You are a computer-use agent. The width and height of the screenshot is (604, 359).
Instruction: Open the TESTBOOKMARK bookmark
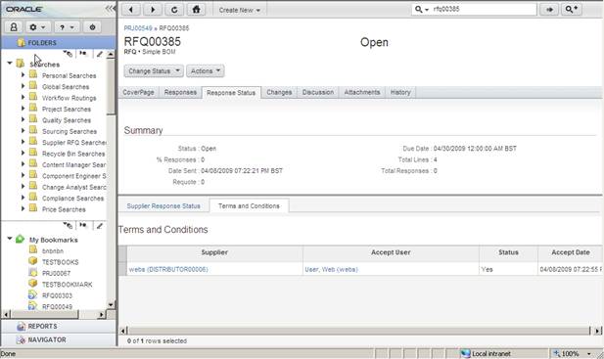67,285
